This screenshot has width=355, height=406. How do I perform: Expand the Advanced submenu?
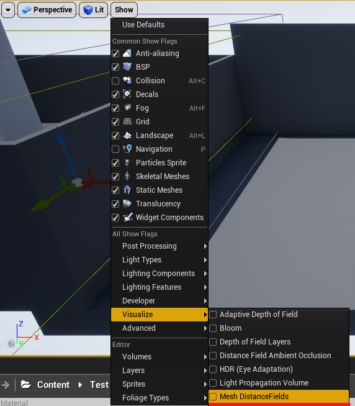pos(160,328)
